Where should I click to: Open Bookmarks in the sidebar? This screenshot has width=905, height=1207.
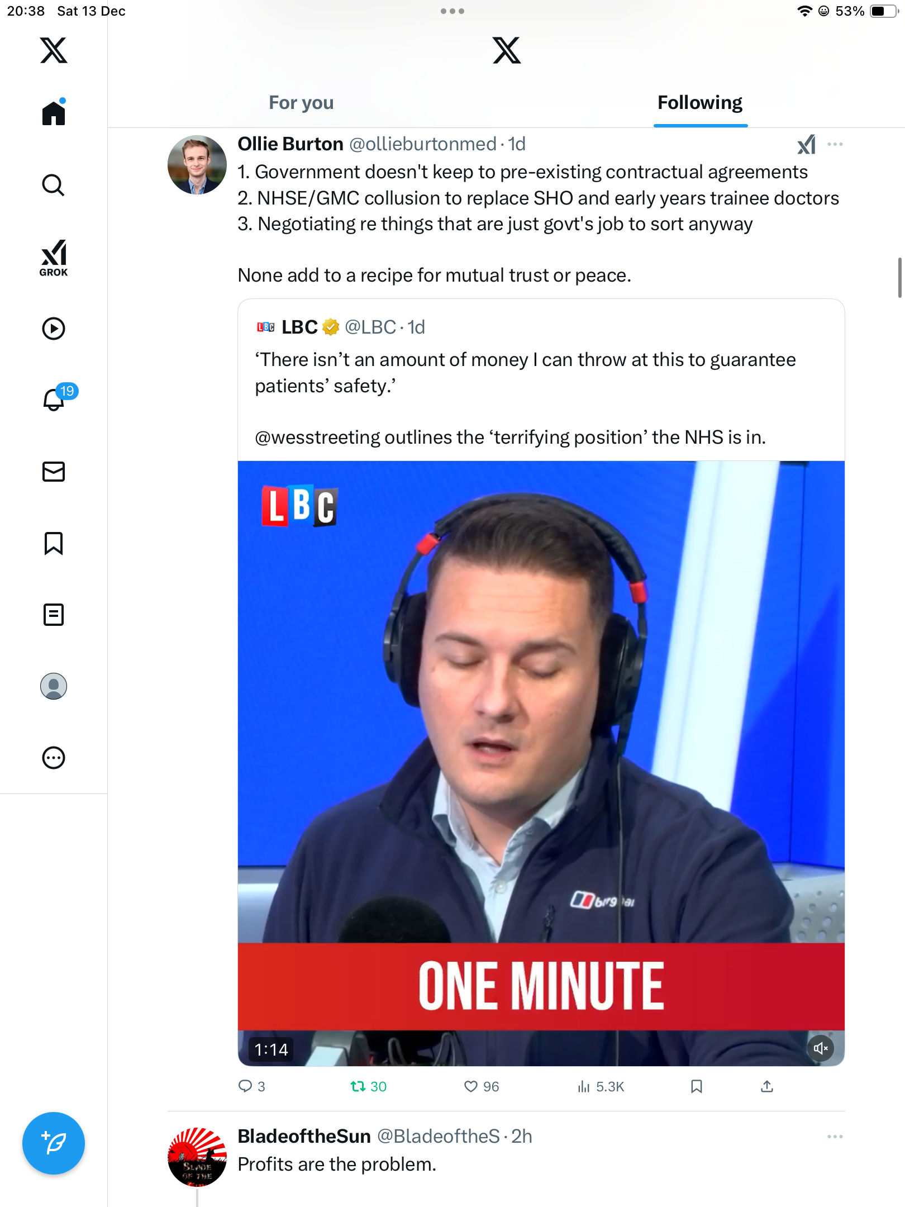pos(54,543)
